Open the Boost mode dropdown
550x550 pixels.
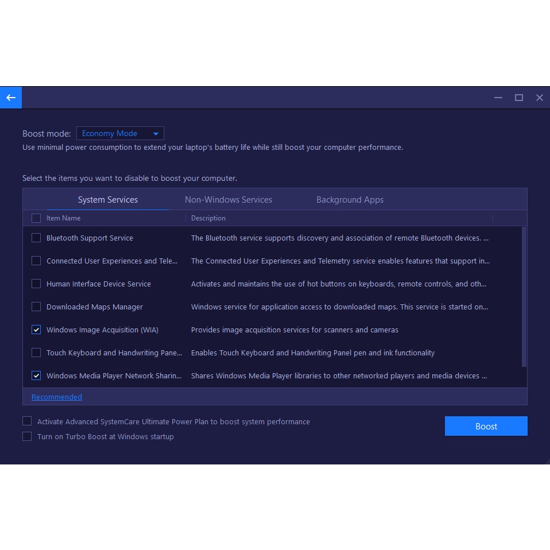120,134
